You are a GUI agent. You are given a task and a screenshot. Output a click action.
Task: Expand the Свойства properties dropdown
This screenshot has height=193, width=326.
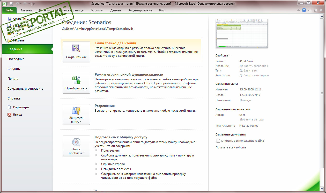pyautogui.click(x=223, y=55)
